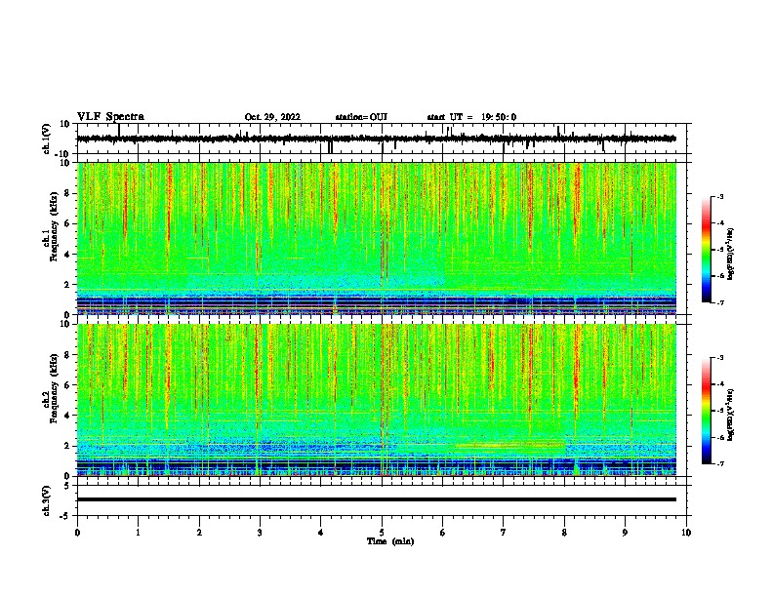The height and width of the screenshot is (597, 773).
Task: Click the "-3" tick on ch.2 color bar
Action: (719, 358)
